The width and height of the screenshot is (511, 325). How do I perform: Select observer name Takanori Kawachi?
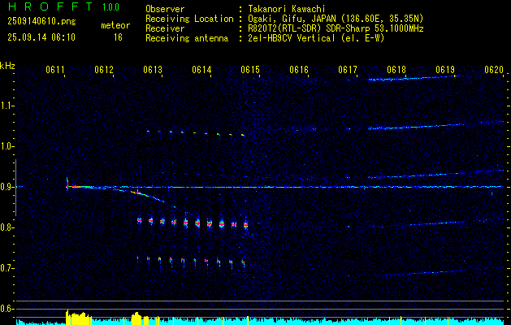click(x=287, y=9)
